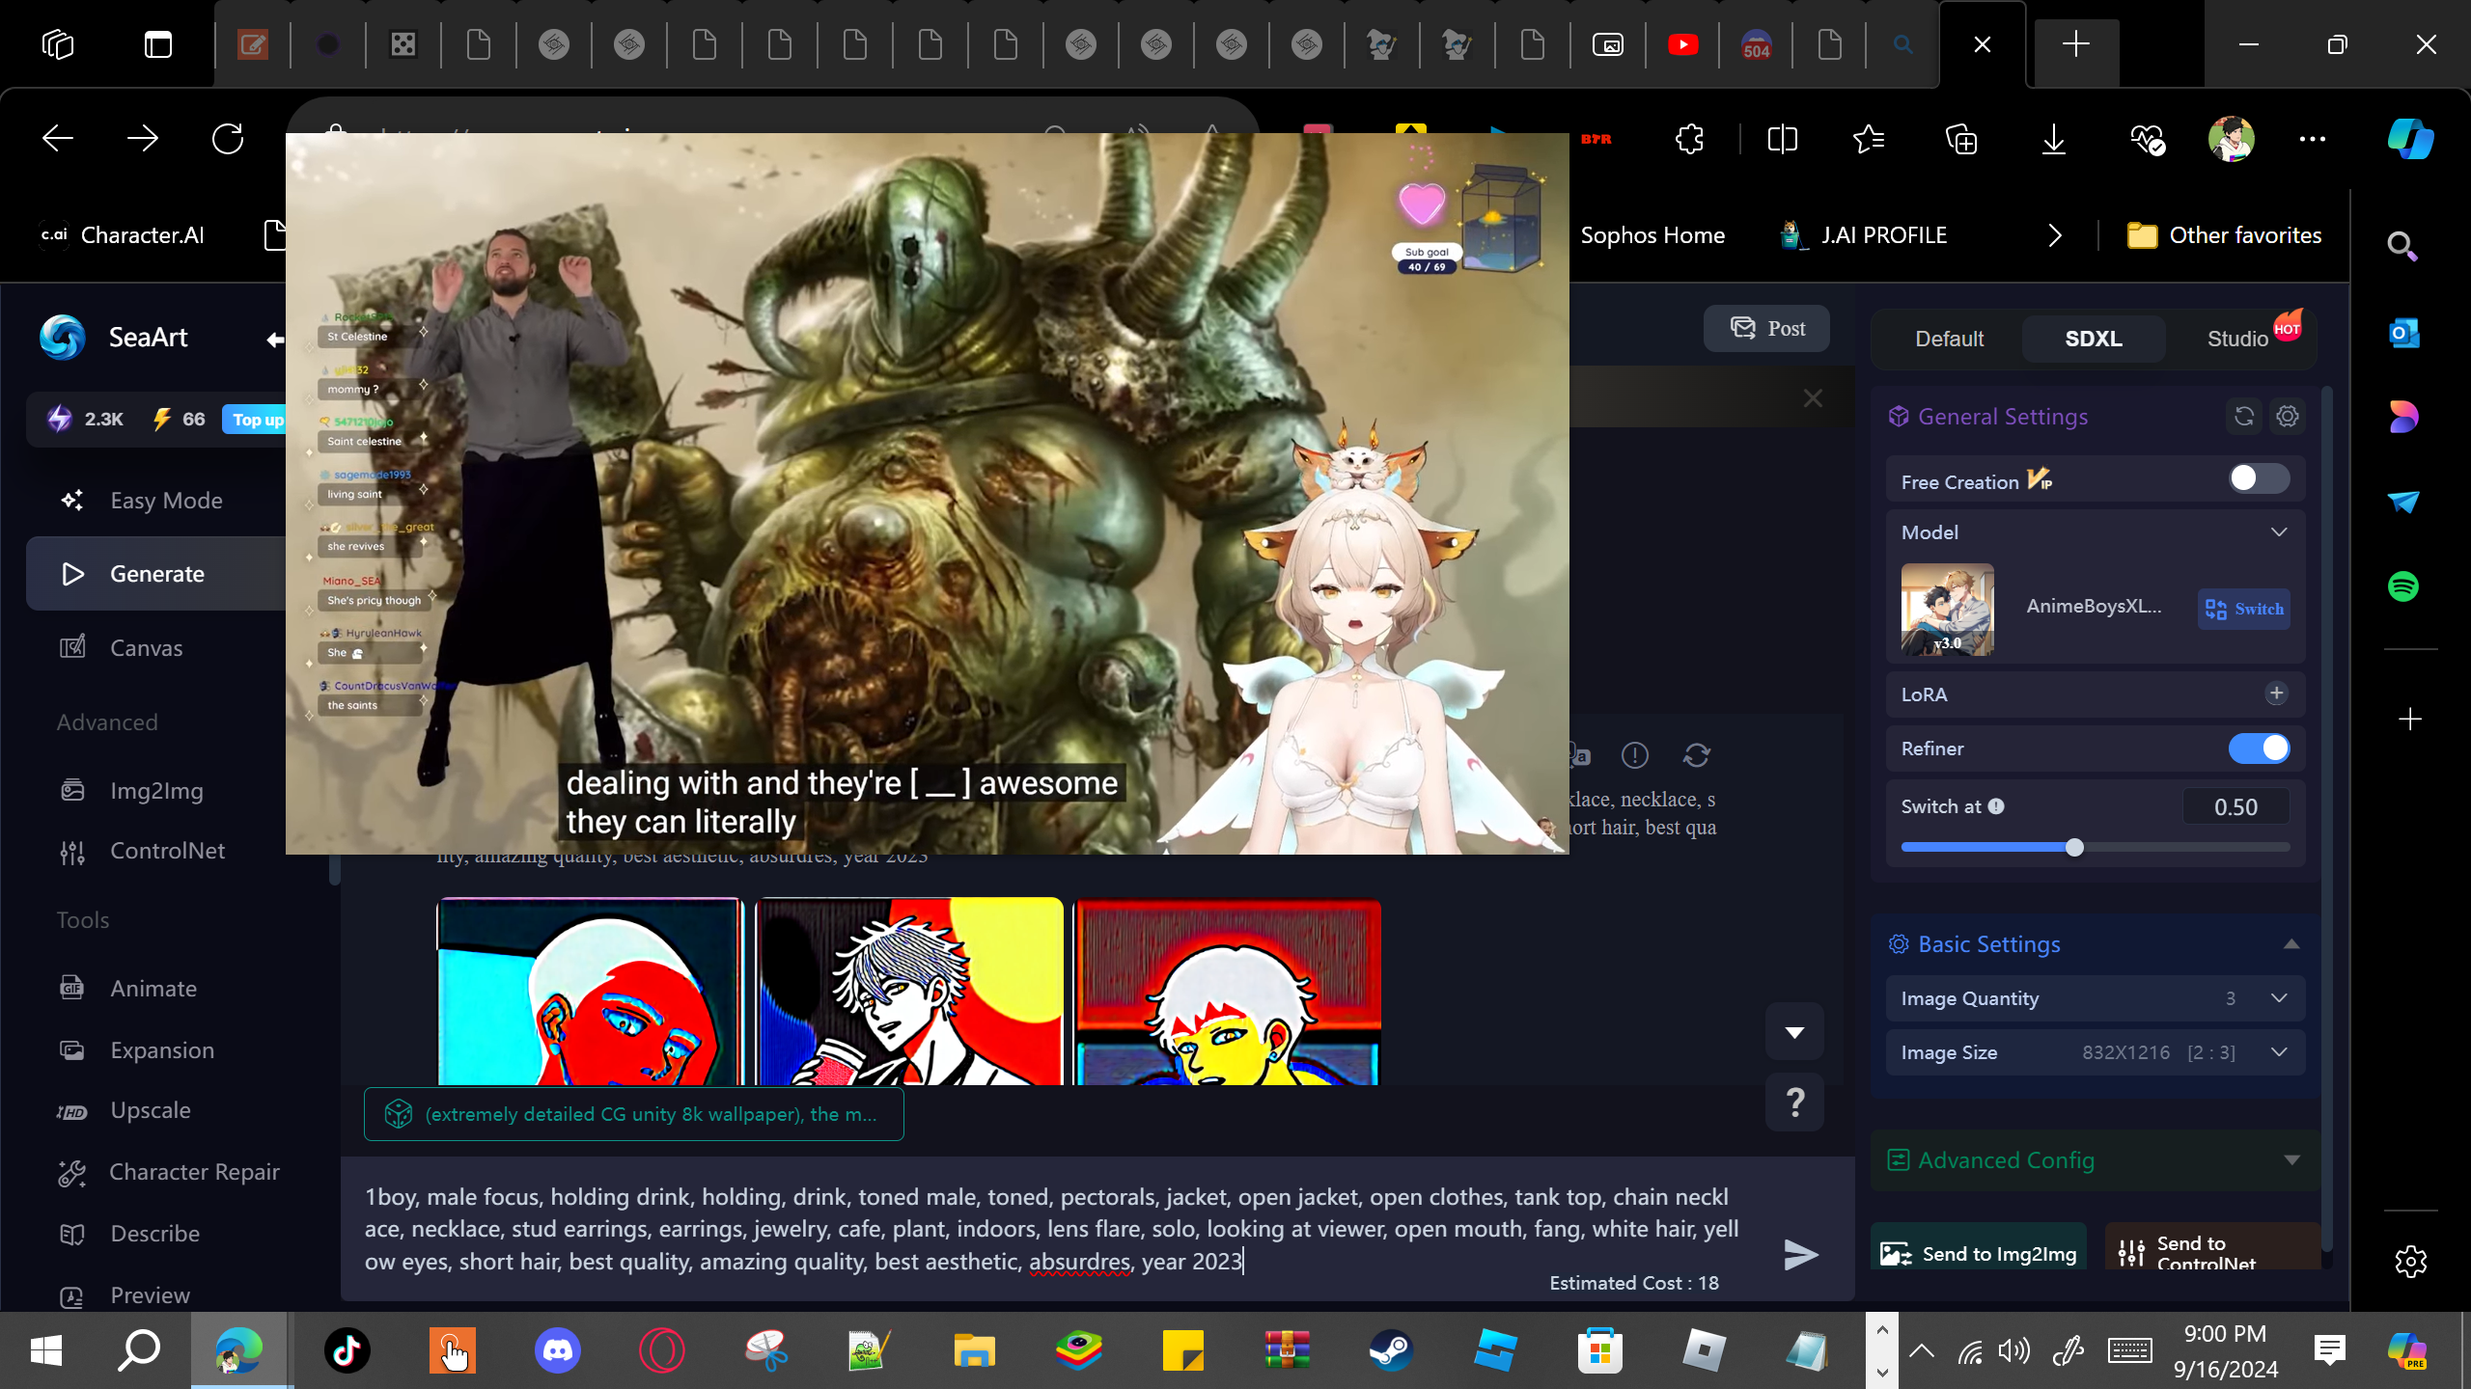Click the Switch model button
The image size is (2471, 1389).
coord(2243,610)
